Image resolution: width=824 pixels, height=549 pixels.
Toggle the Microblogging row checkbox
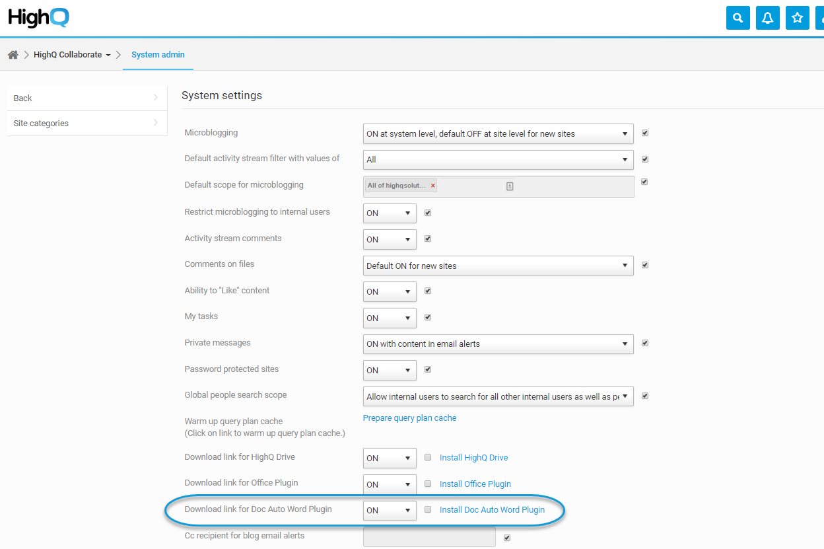pos(645,133)
